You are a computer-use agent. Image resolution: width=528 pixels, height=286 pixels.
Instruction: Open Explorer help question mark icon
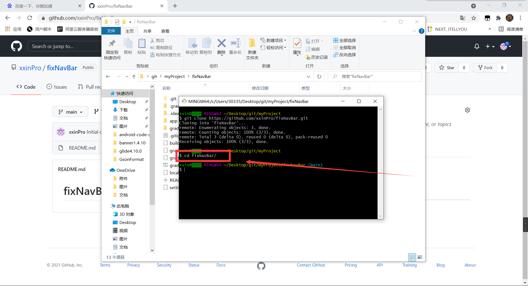(421, 31)
